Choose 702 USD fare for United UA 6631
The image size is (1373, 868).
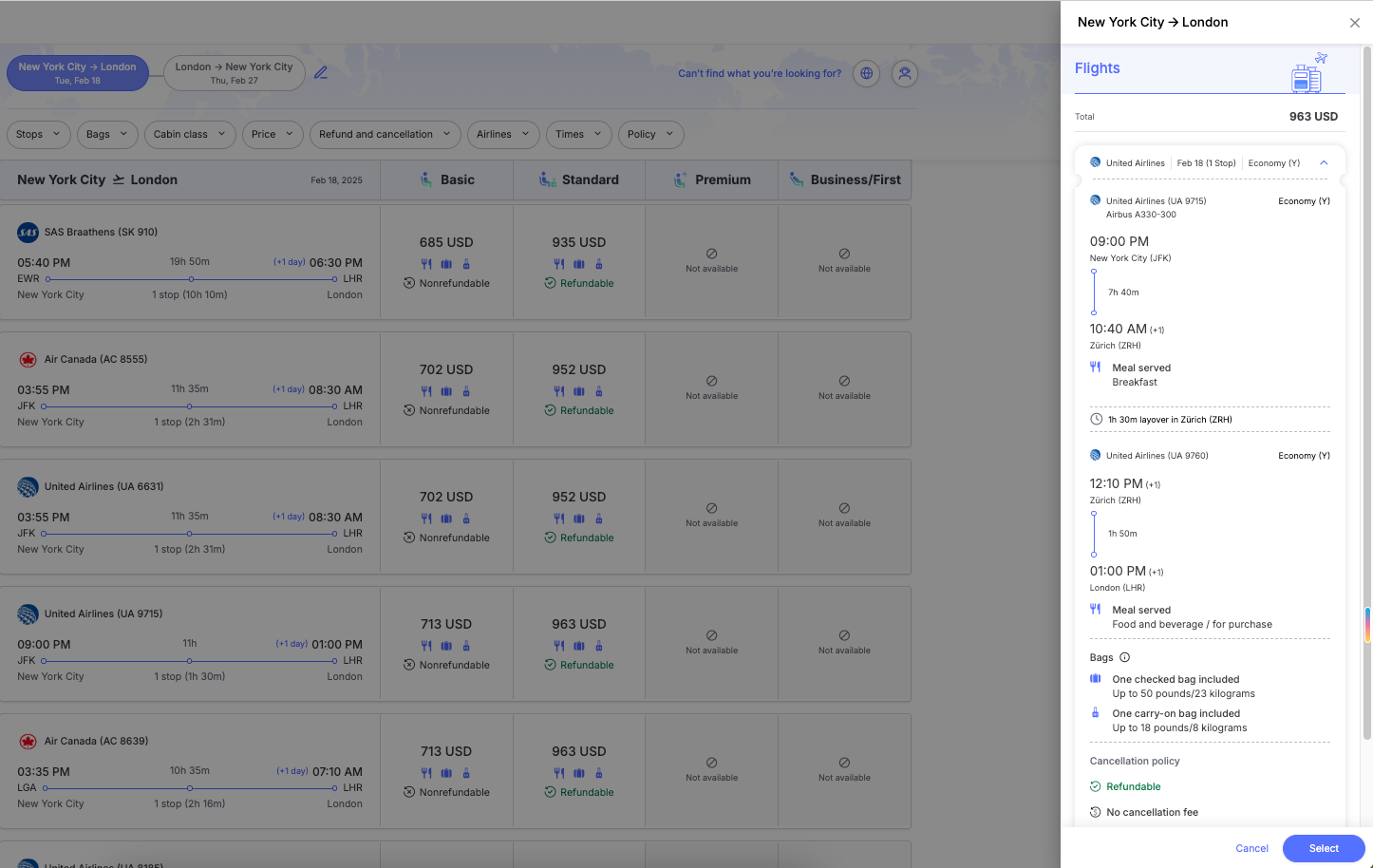point(446,517)
